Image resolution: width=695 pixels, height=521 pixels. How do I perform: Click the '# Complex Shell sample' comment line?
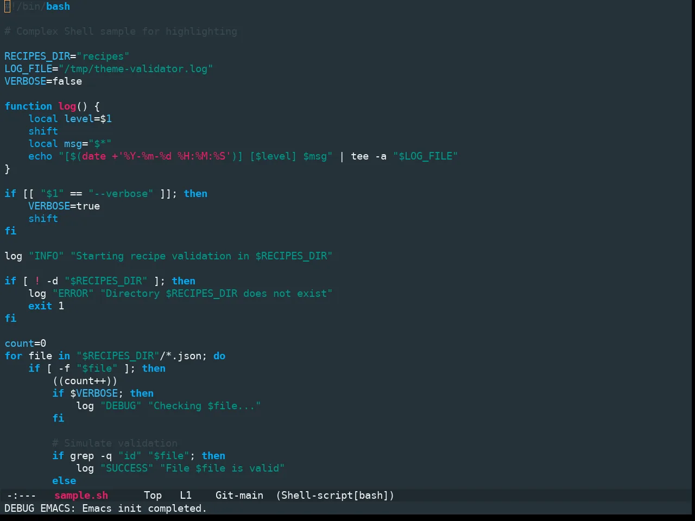tap(121, 31)
